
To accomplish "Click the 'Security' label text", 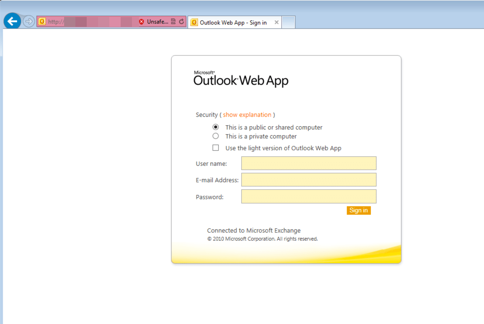I will pos(206,115).
